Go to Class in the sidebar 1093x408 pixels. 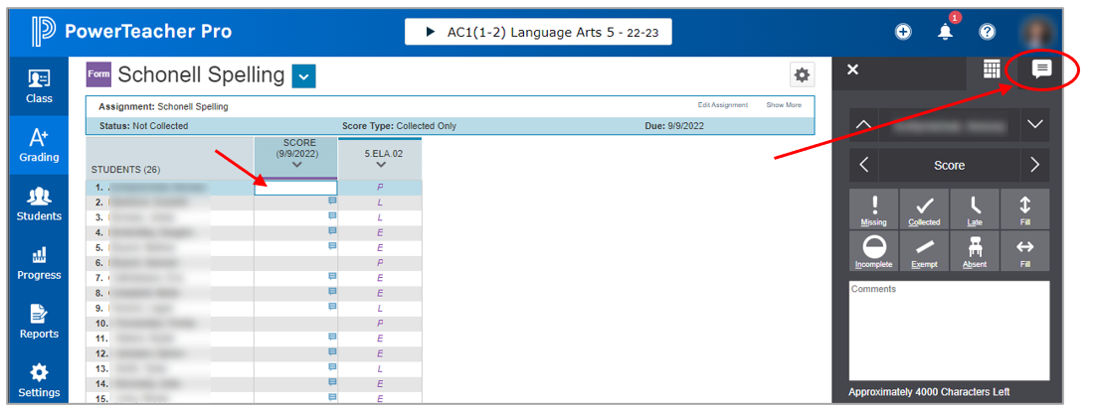pos(39,85)
